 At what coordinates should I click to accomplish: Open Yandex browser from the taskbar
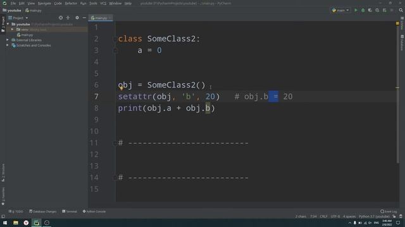(26, 223)
